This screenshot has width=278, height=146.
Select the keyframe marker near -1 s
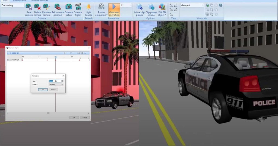pos(47,60)
